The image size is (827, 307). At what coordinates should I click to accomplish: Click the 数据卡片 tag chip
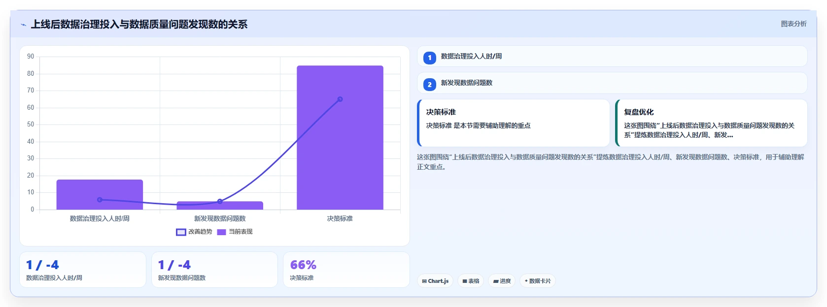coord(537,281)
